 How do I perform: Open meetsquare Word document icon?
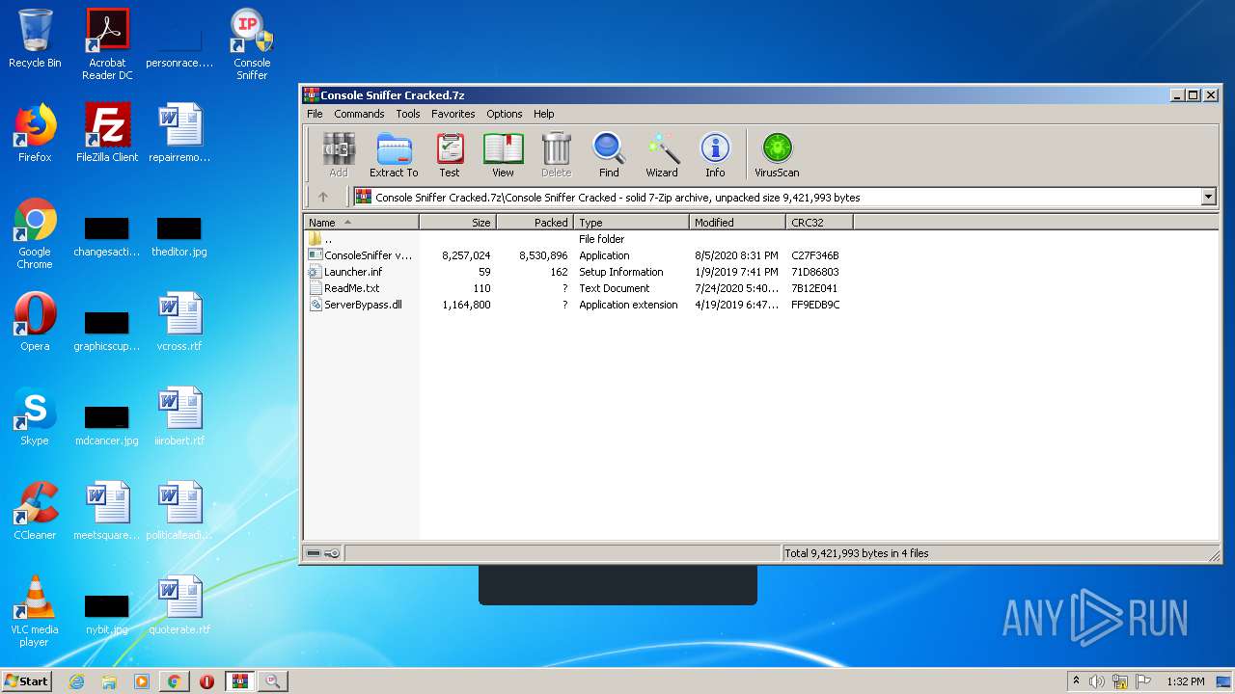(107, 511)
